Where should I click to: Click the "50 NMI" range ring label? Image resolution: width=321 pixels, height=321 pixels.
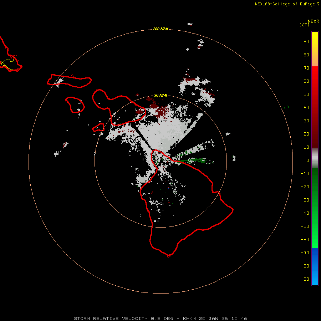click(160, 95)
